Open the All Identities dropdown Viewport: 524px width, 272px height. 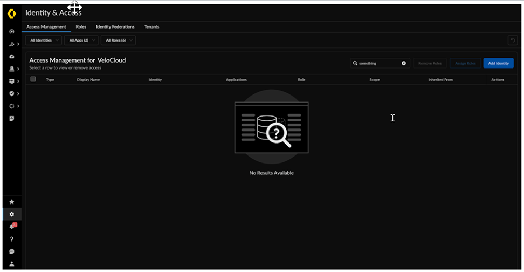point(43,40)
